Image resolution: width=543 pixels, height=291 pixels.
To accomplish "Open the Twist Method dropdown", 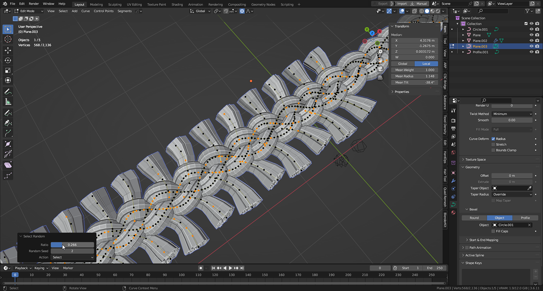I will 512,114.
